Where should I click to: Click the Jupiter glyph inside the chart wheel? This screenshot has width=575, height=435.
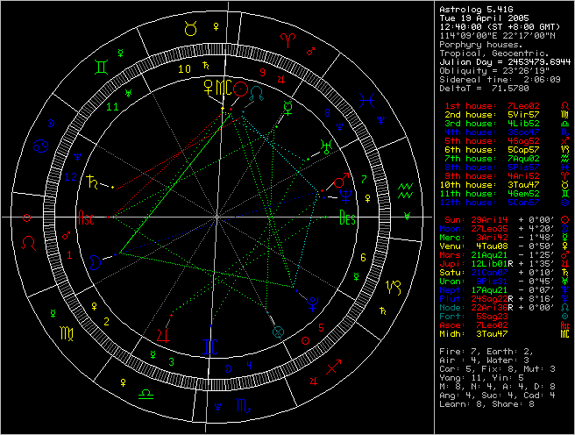pos(163,332)
